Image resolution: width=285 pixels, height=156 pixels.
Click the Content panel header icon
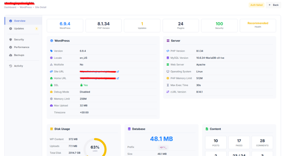(207, 129)
